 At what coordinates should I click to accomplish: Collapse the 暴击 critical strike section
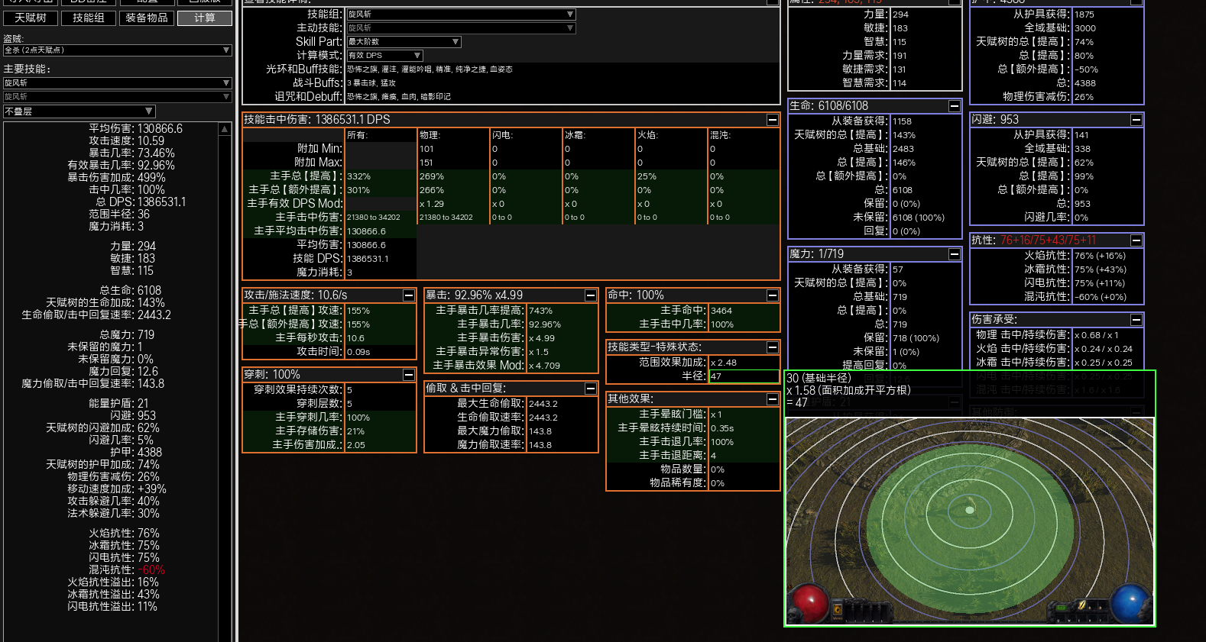coord(590,295)
